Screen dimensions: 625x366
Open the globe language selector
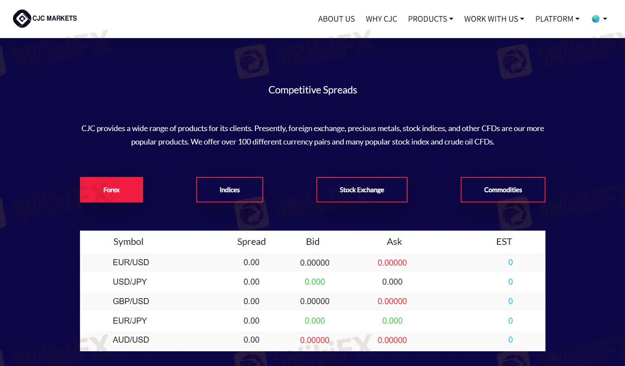coord(599,19)
